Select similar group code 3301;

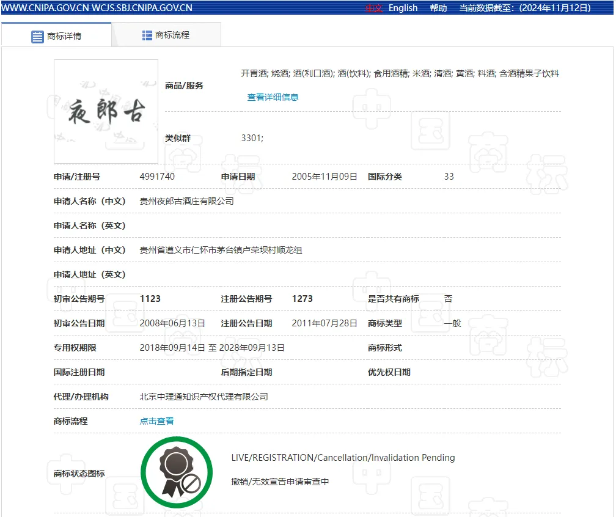click(x=252, y=138)
